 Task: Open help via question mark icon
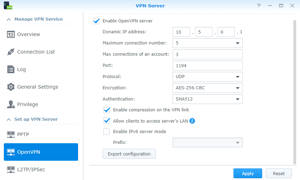point(259,6)
